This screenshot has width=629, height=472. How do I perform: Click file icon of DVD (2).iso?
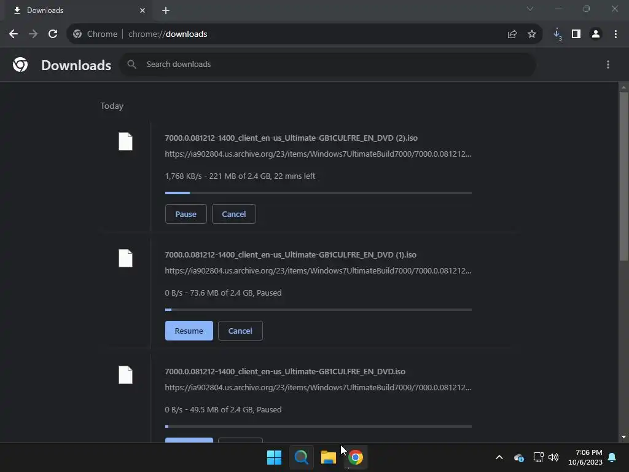(125, 141)
